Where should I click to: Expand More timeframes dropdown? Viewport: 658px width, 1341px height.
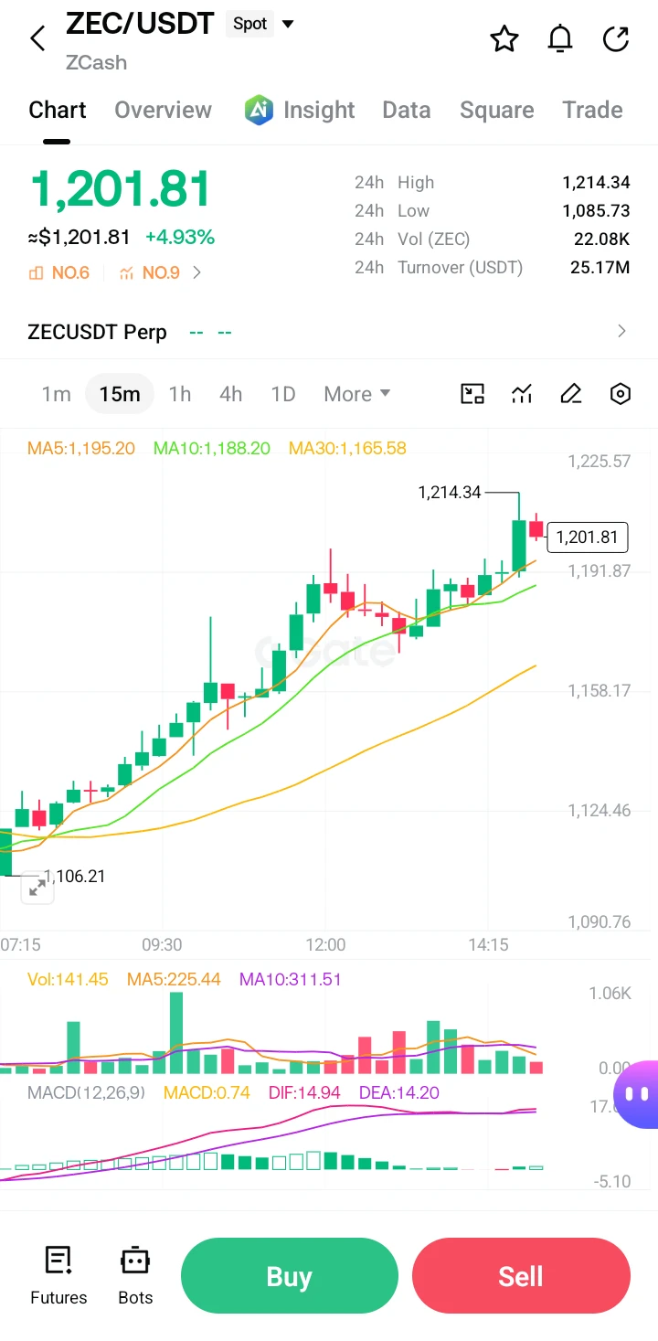point(357,394)
